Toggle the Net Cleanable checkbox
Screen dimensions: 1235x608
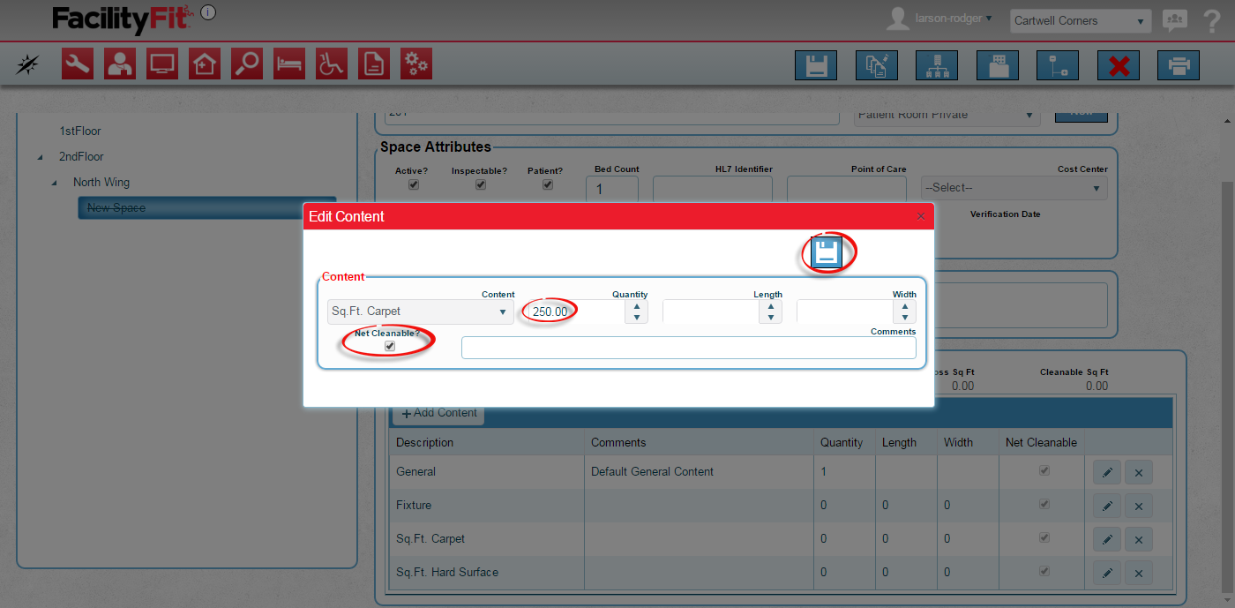[x=389, y=347]
